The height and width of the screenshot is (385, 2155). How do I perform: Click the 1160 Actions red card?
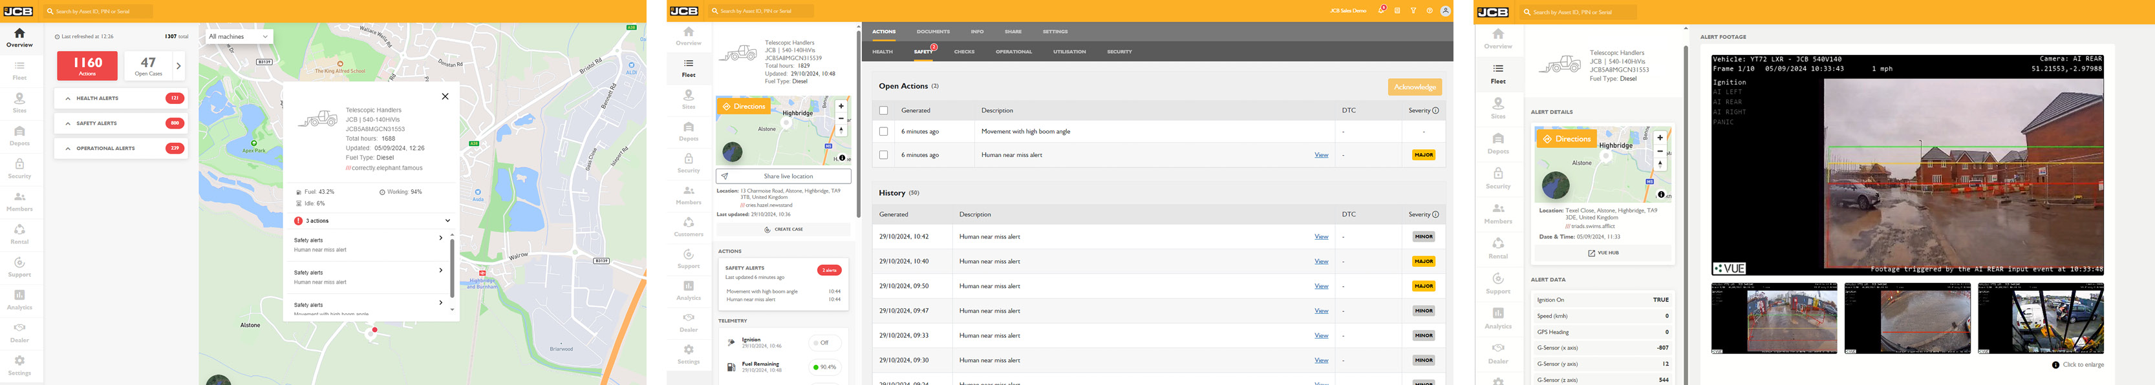click(x=87, y=66)
